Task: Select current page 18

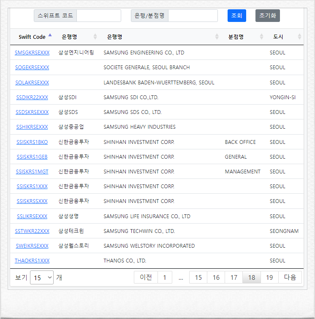Action: [x=252, y=277]
